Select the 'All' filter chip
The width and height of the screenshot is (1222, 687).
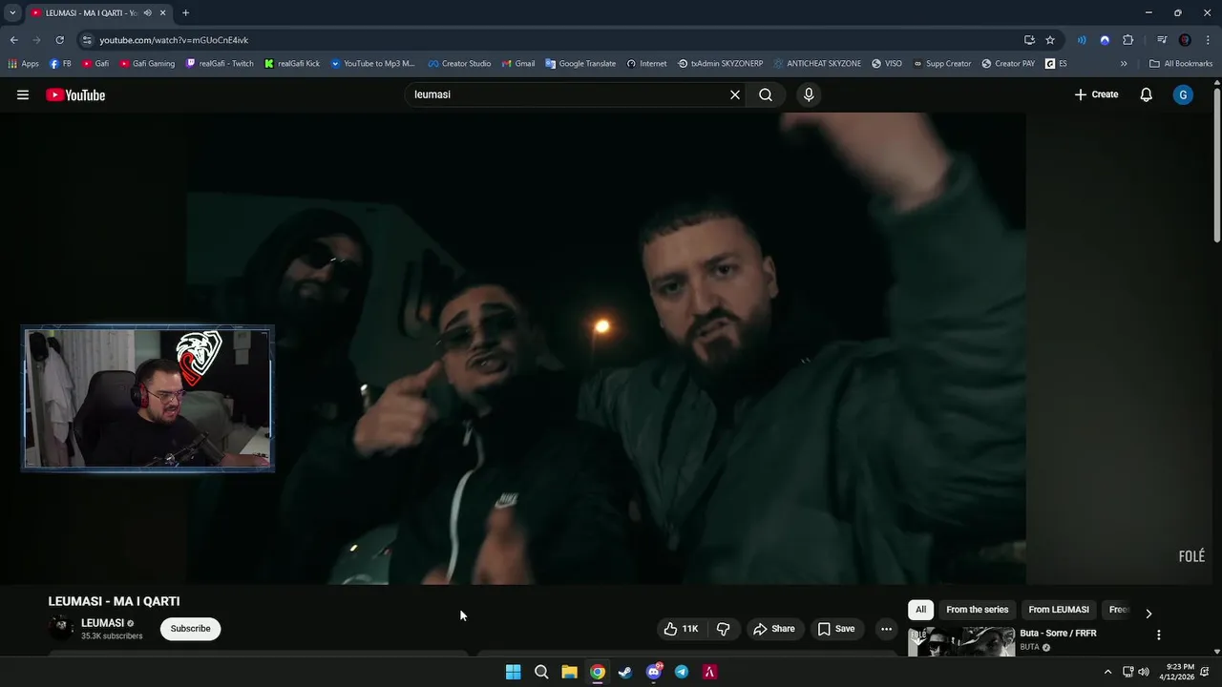(920, 610)
